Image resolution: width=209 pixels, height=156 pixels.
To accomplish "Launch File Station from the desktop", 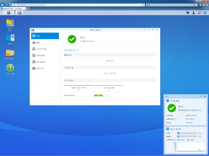I will tap(10, 54).
